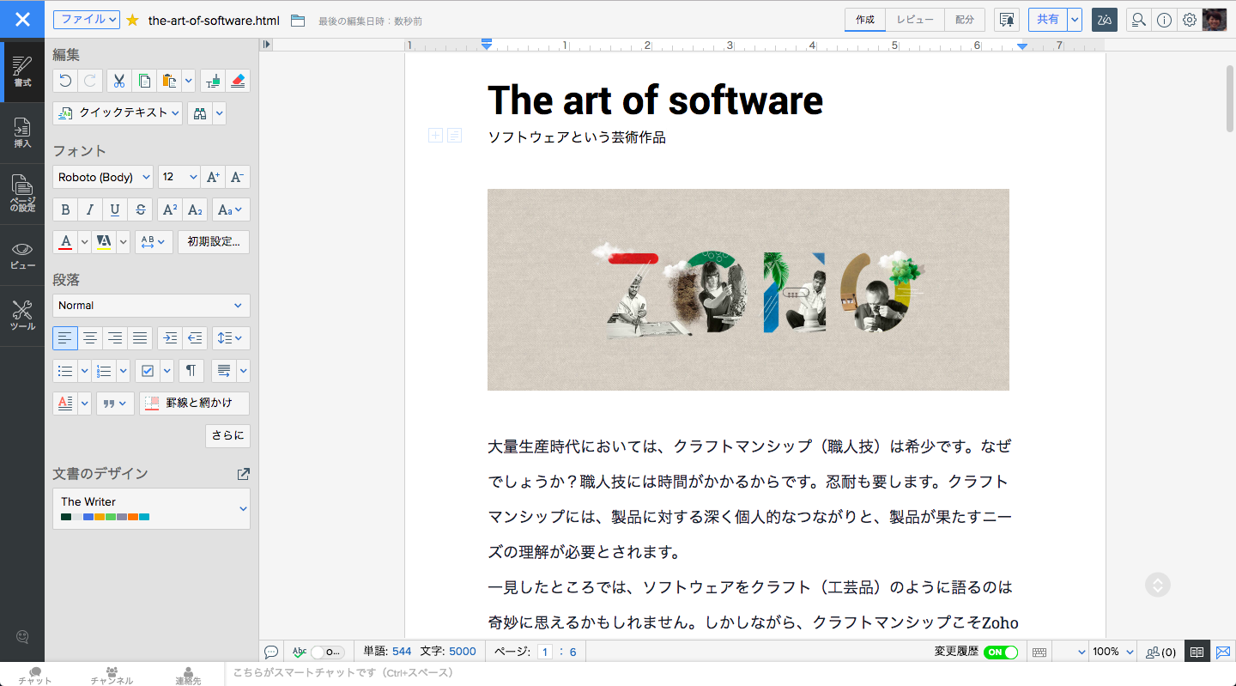Expand the クイックテキスト dropdown

tap(118, 112)
